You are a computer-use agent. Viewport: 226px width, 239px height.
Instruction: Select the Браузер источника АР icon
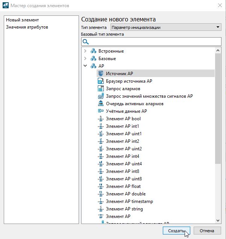100,81
